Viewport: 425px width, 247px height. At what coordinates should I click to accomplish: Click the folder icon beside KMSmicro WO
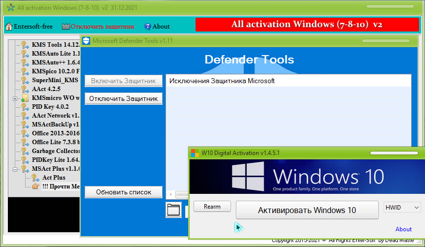pyautogui.click(x=25, y=98)
